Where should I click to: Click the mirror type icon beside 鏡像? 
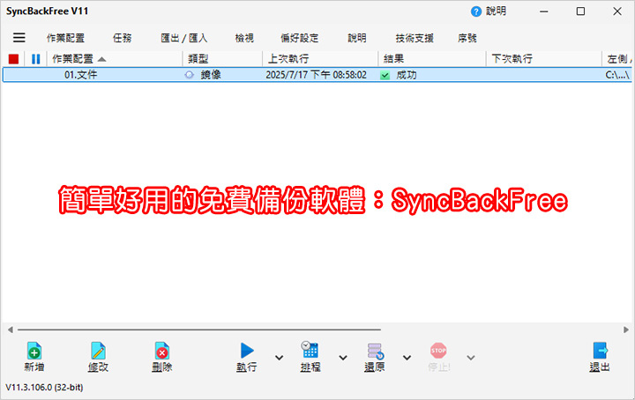[189, 75]
